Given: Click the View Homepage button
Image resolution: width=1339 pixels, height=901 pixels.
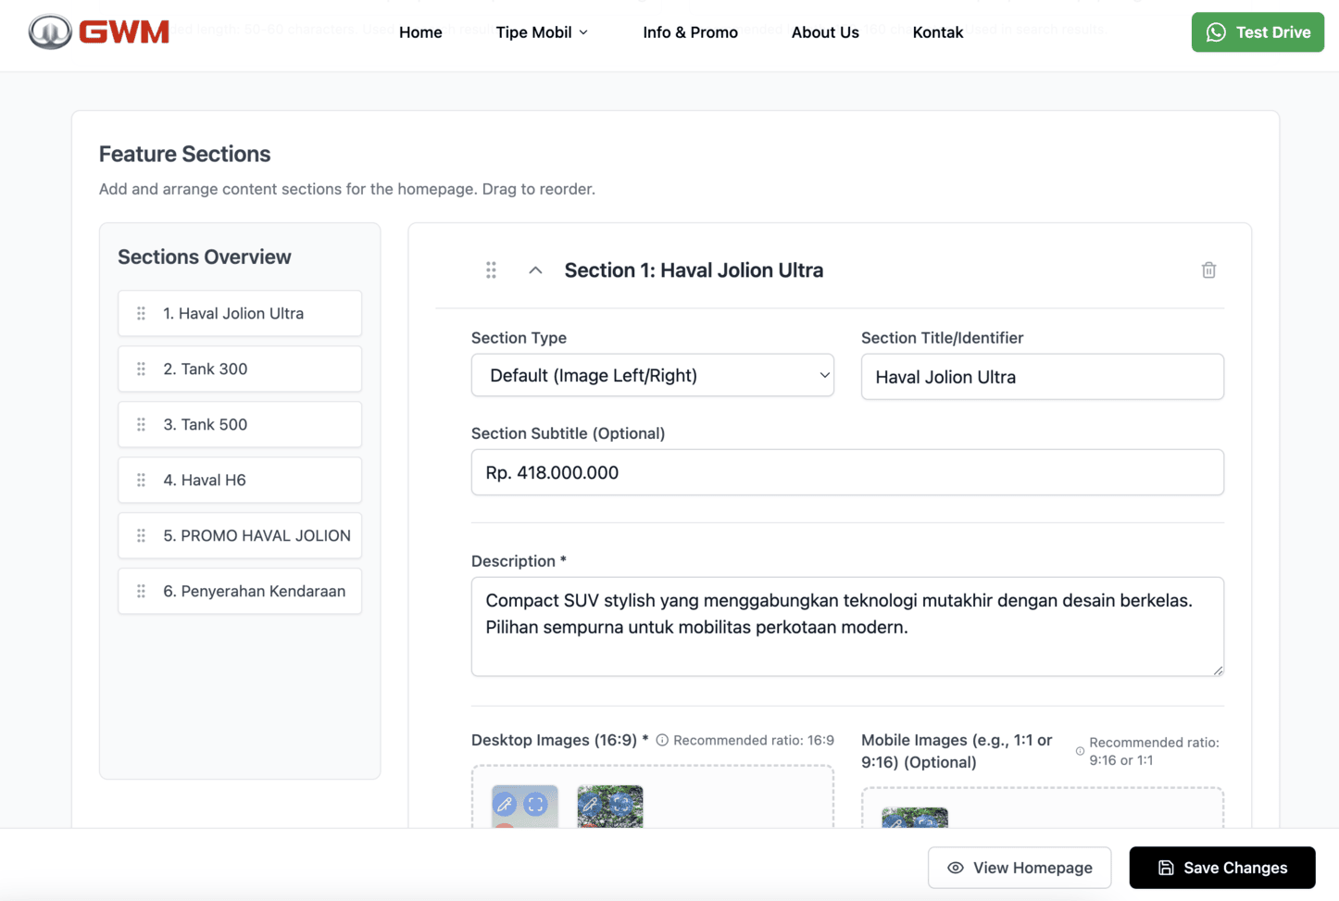Looking at the screenshot, I should (1019, 868).
